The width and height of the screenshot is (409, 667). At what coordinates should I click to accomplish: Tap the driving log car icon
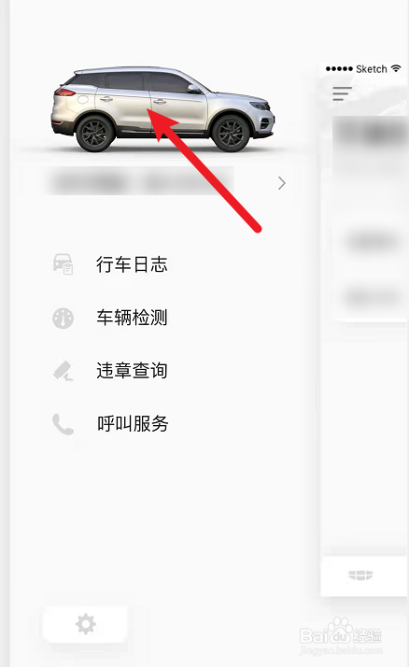click(63, 264)
